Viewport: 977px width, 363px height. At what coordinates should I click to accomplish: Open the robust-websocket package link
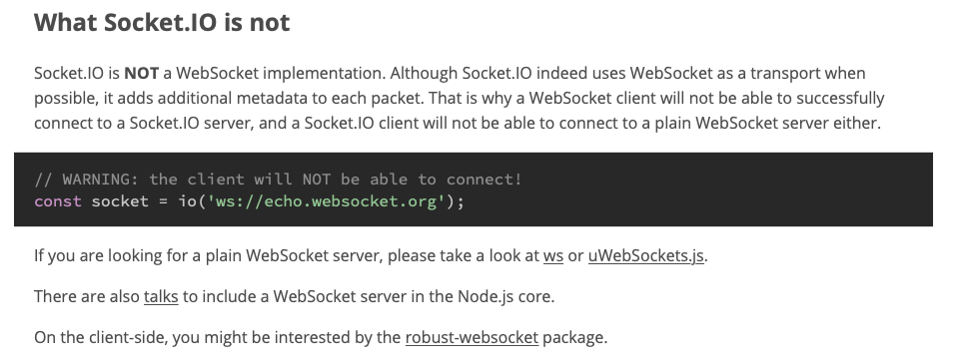pos(472,337)
